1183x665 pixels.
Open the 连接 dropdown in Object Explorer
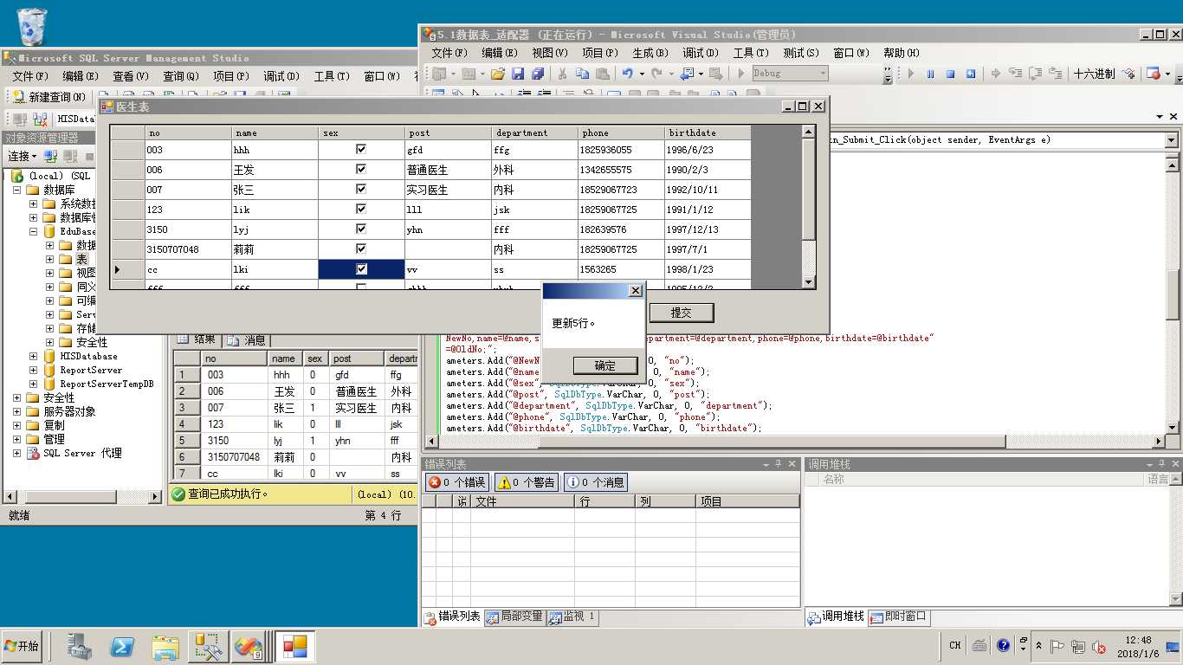(x=23, y=157)
